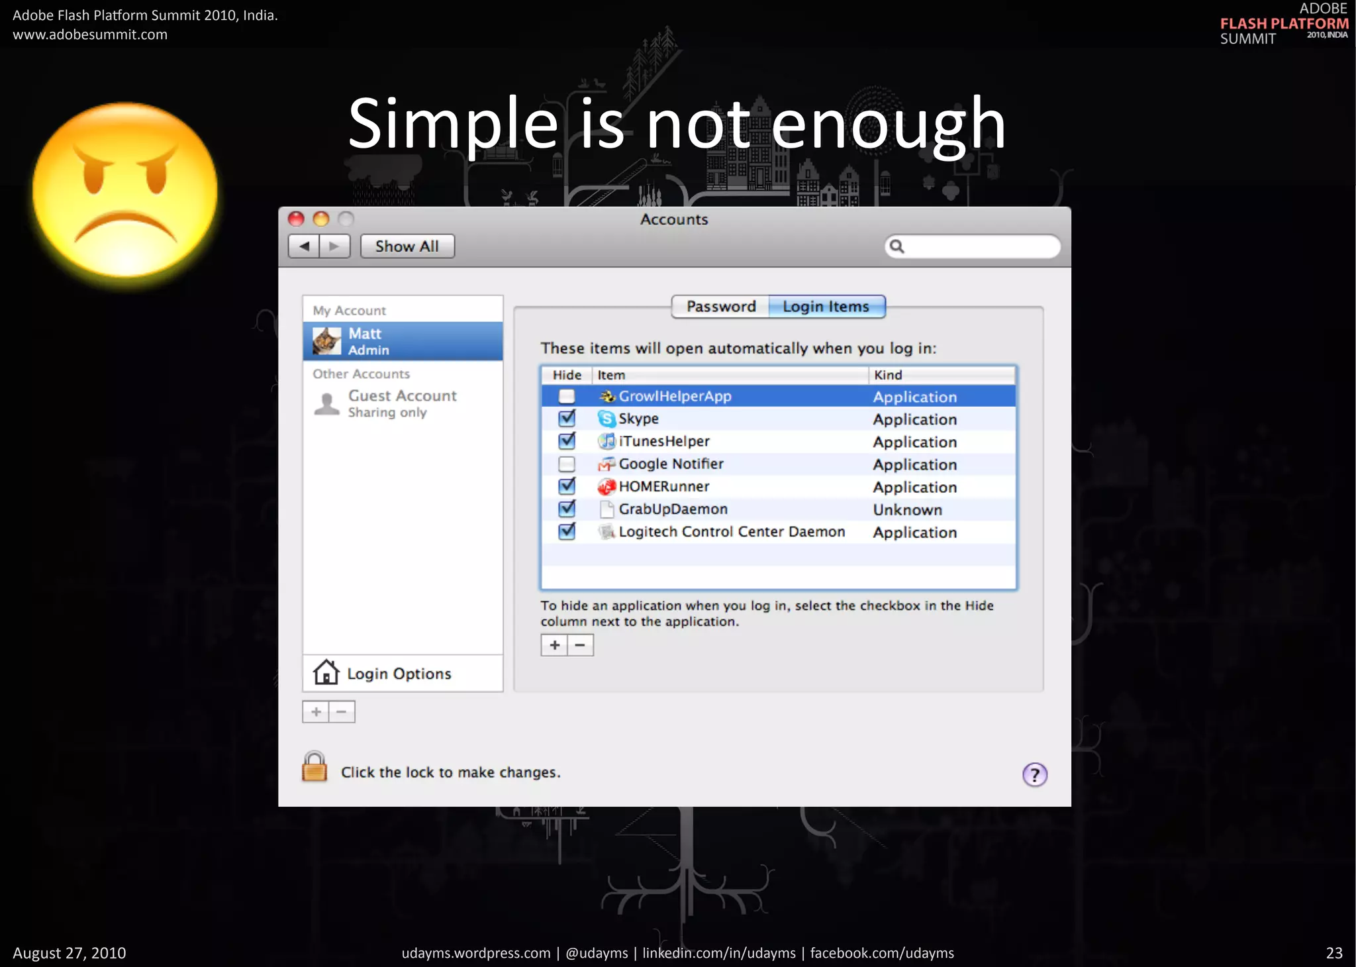
Task: Toggle Hide checkbox for GrowlHelperApp
Action: (x=567, y=396)
